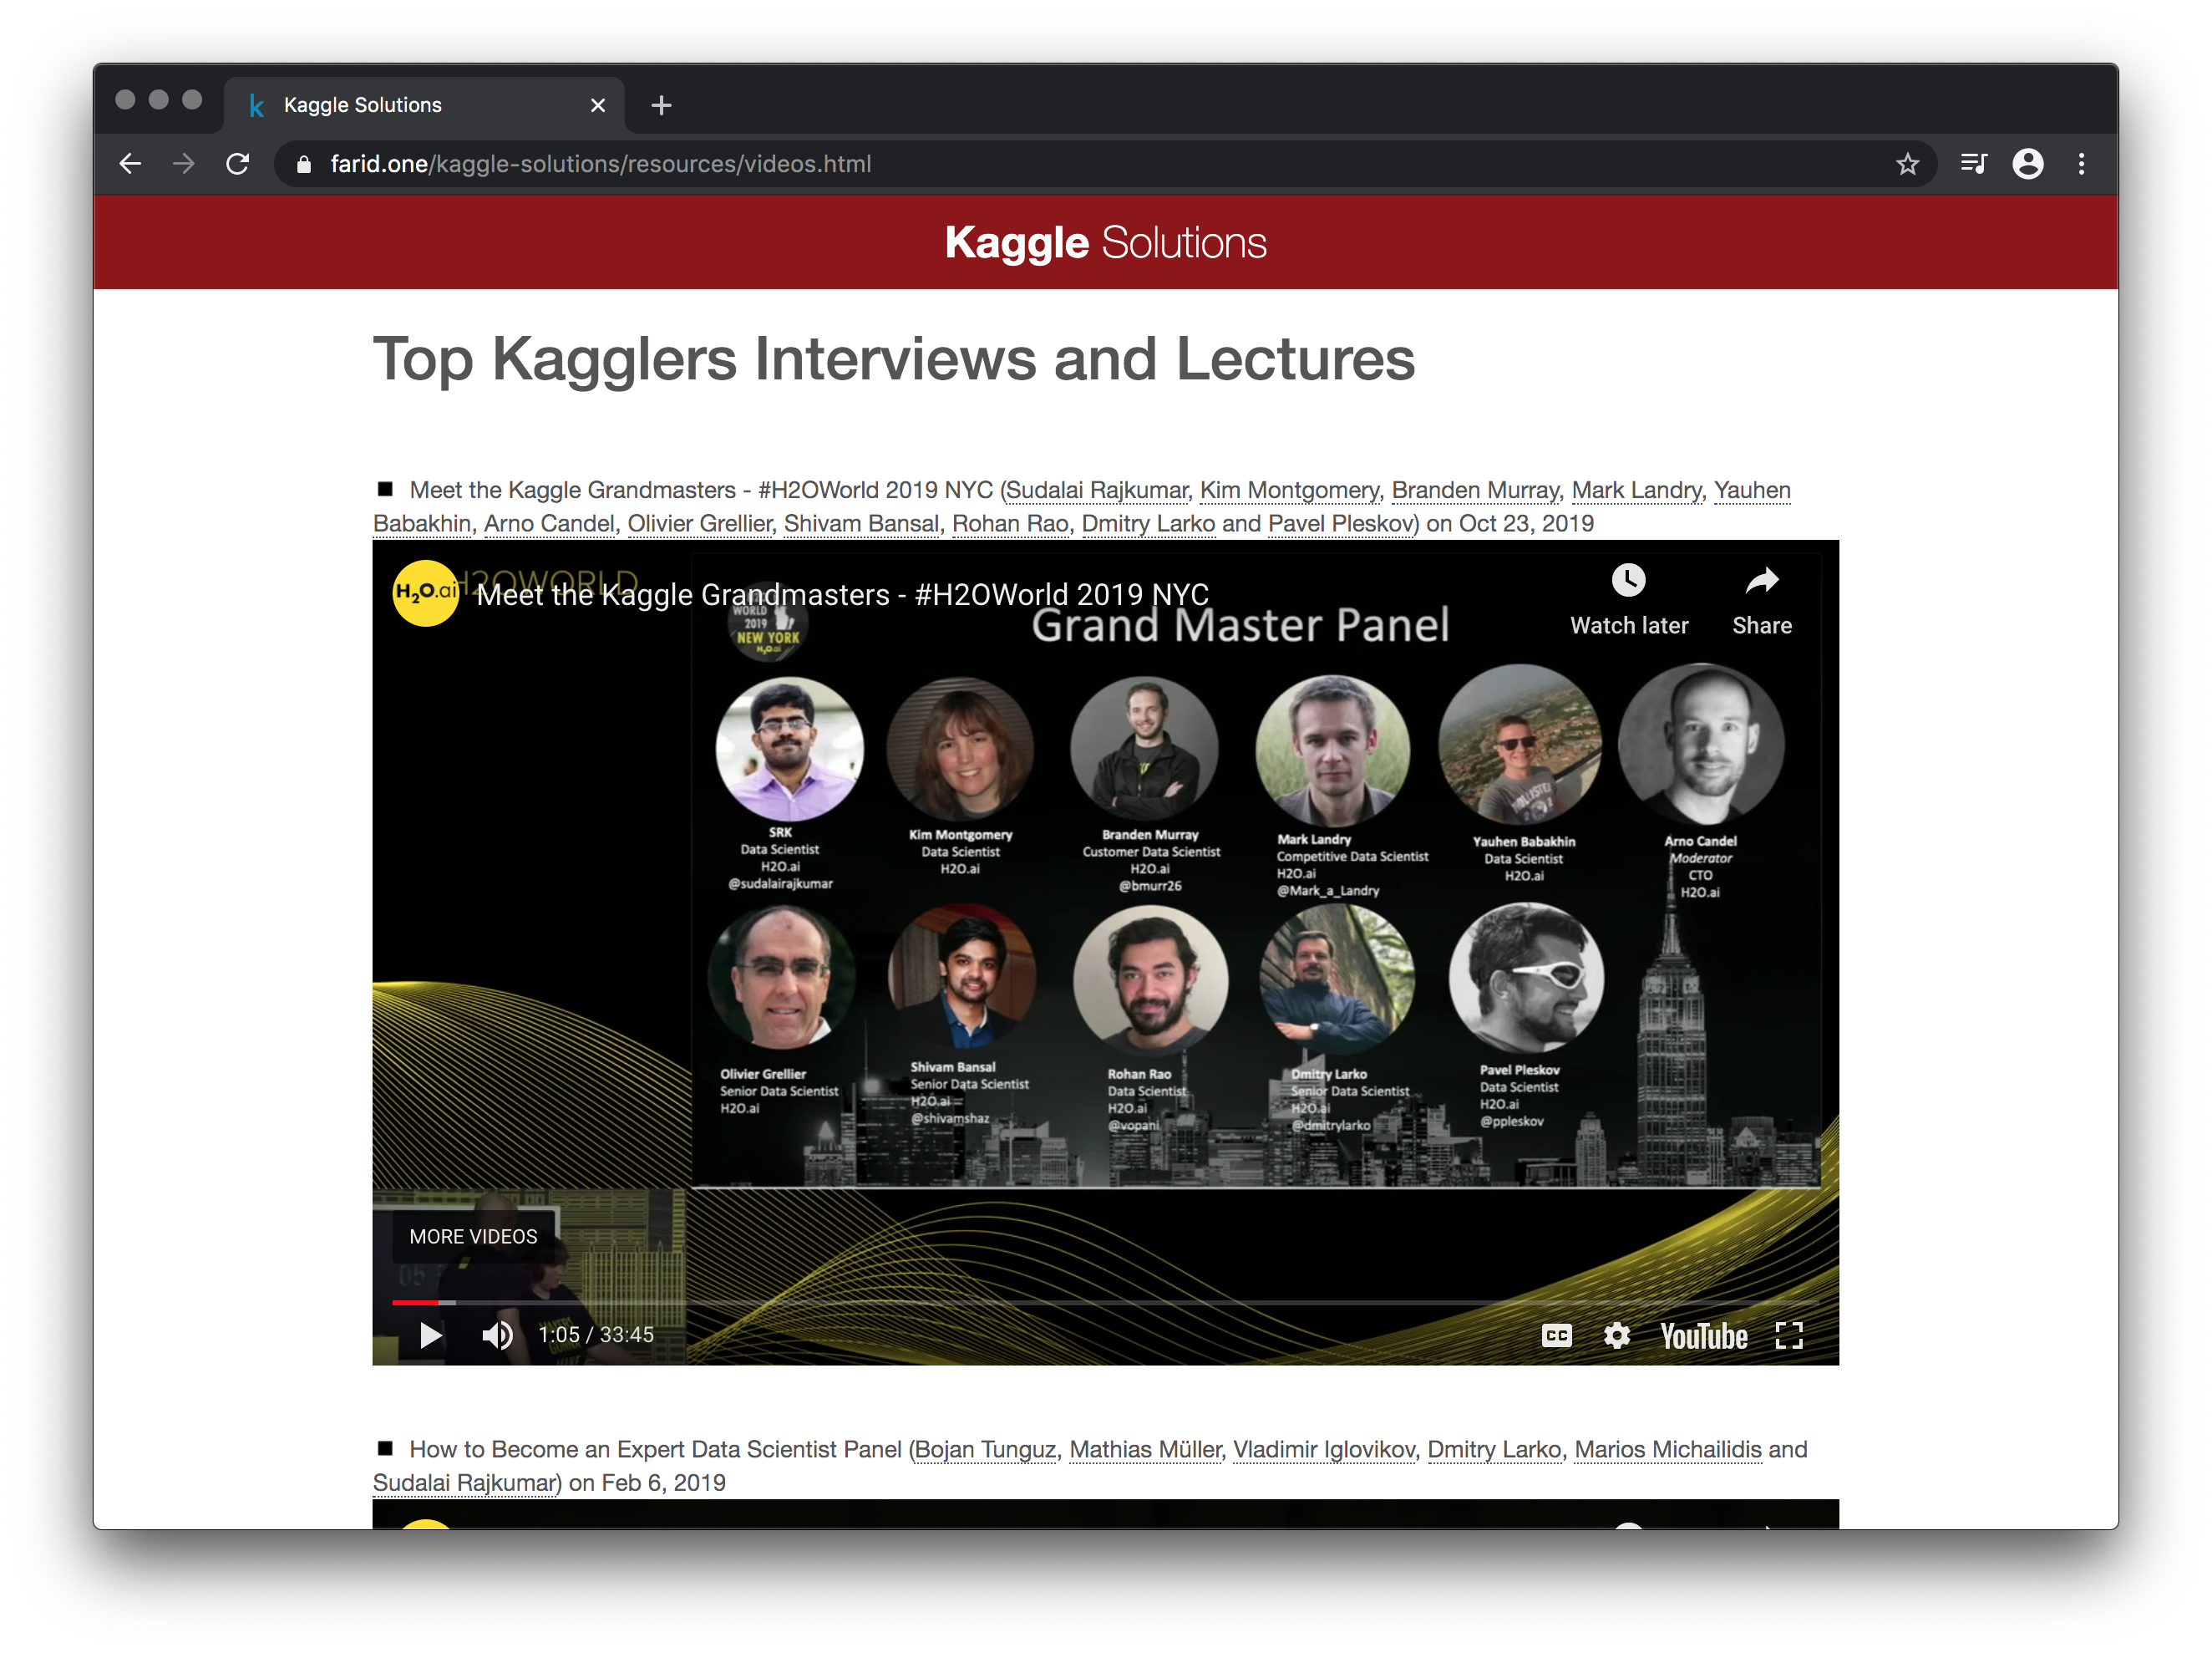2212x1653 pixels.
Task: Play the H2OWorld video
Action: [x=430, y=1335]
